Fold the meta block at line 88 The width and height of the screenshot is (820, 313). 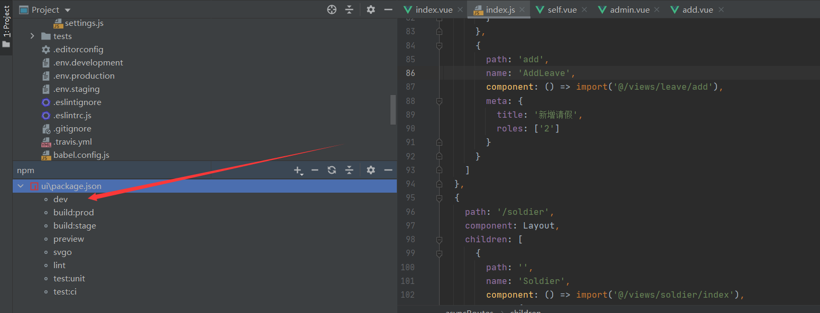point(439,100)
